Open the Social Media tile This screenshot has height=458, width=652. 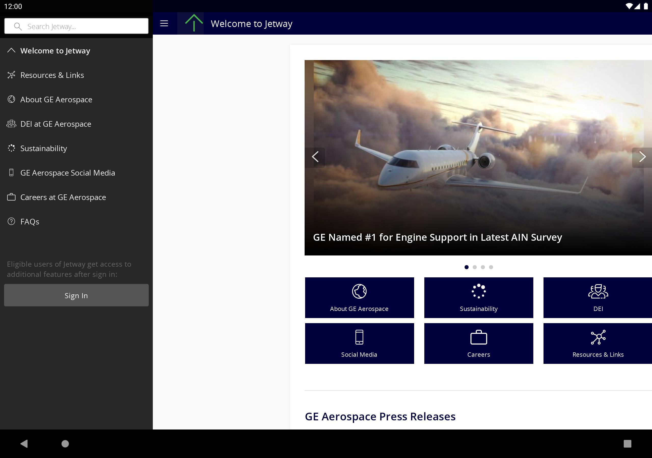pos(360,343)
